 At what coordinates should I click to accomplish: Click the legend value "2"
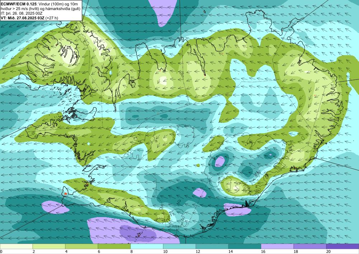(34, 251)
